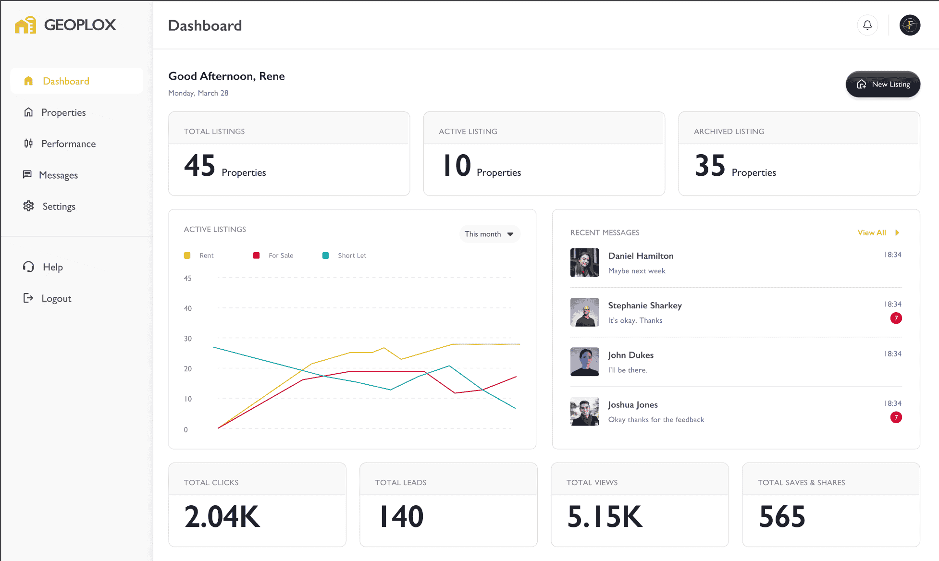Open the notifications bell icon
The image size is (939, 561).
[x=867, y=25]
